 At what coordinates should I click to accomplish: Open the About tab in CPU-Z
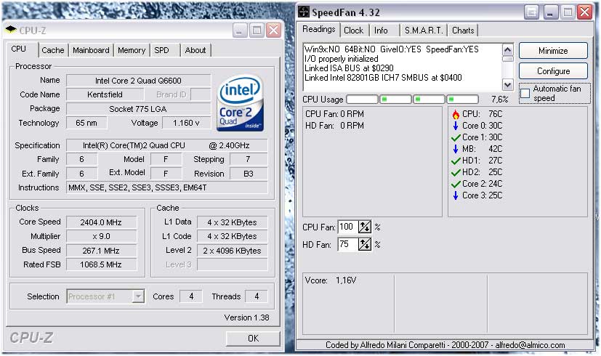[x=195, y=50]
